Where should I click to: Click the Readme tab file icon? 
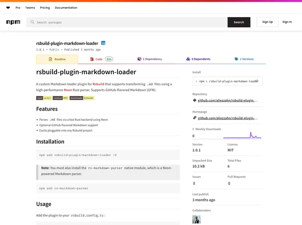tap(50, 59)
